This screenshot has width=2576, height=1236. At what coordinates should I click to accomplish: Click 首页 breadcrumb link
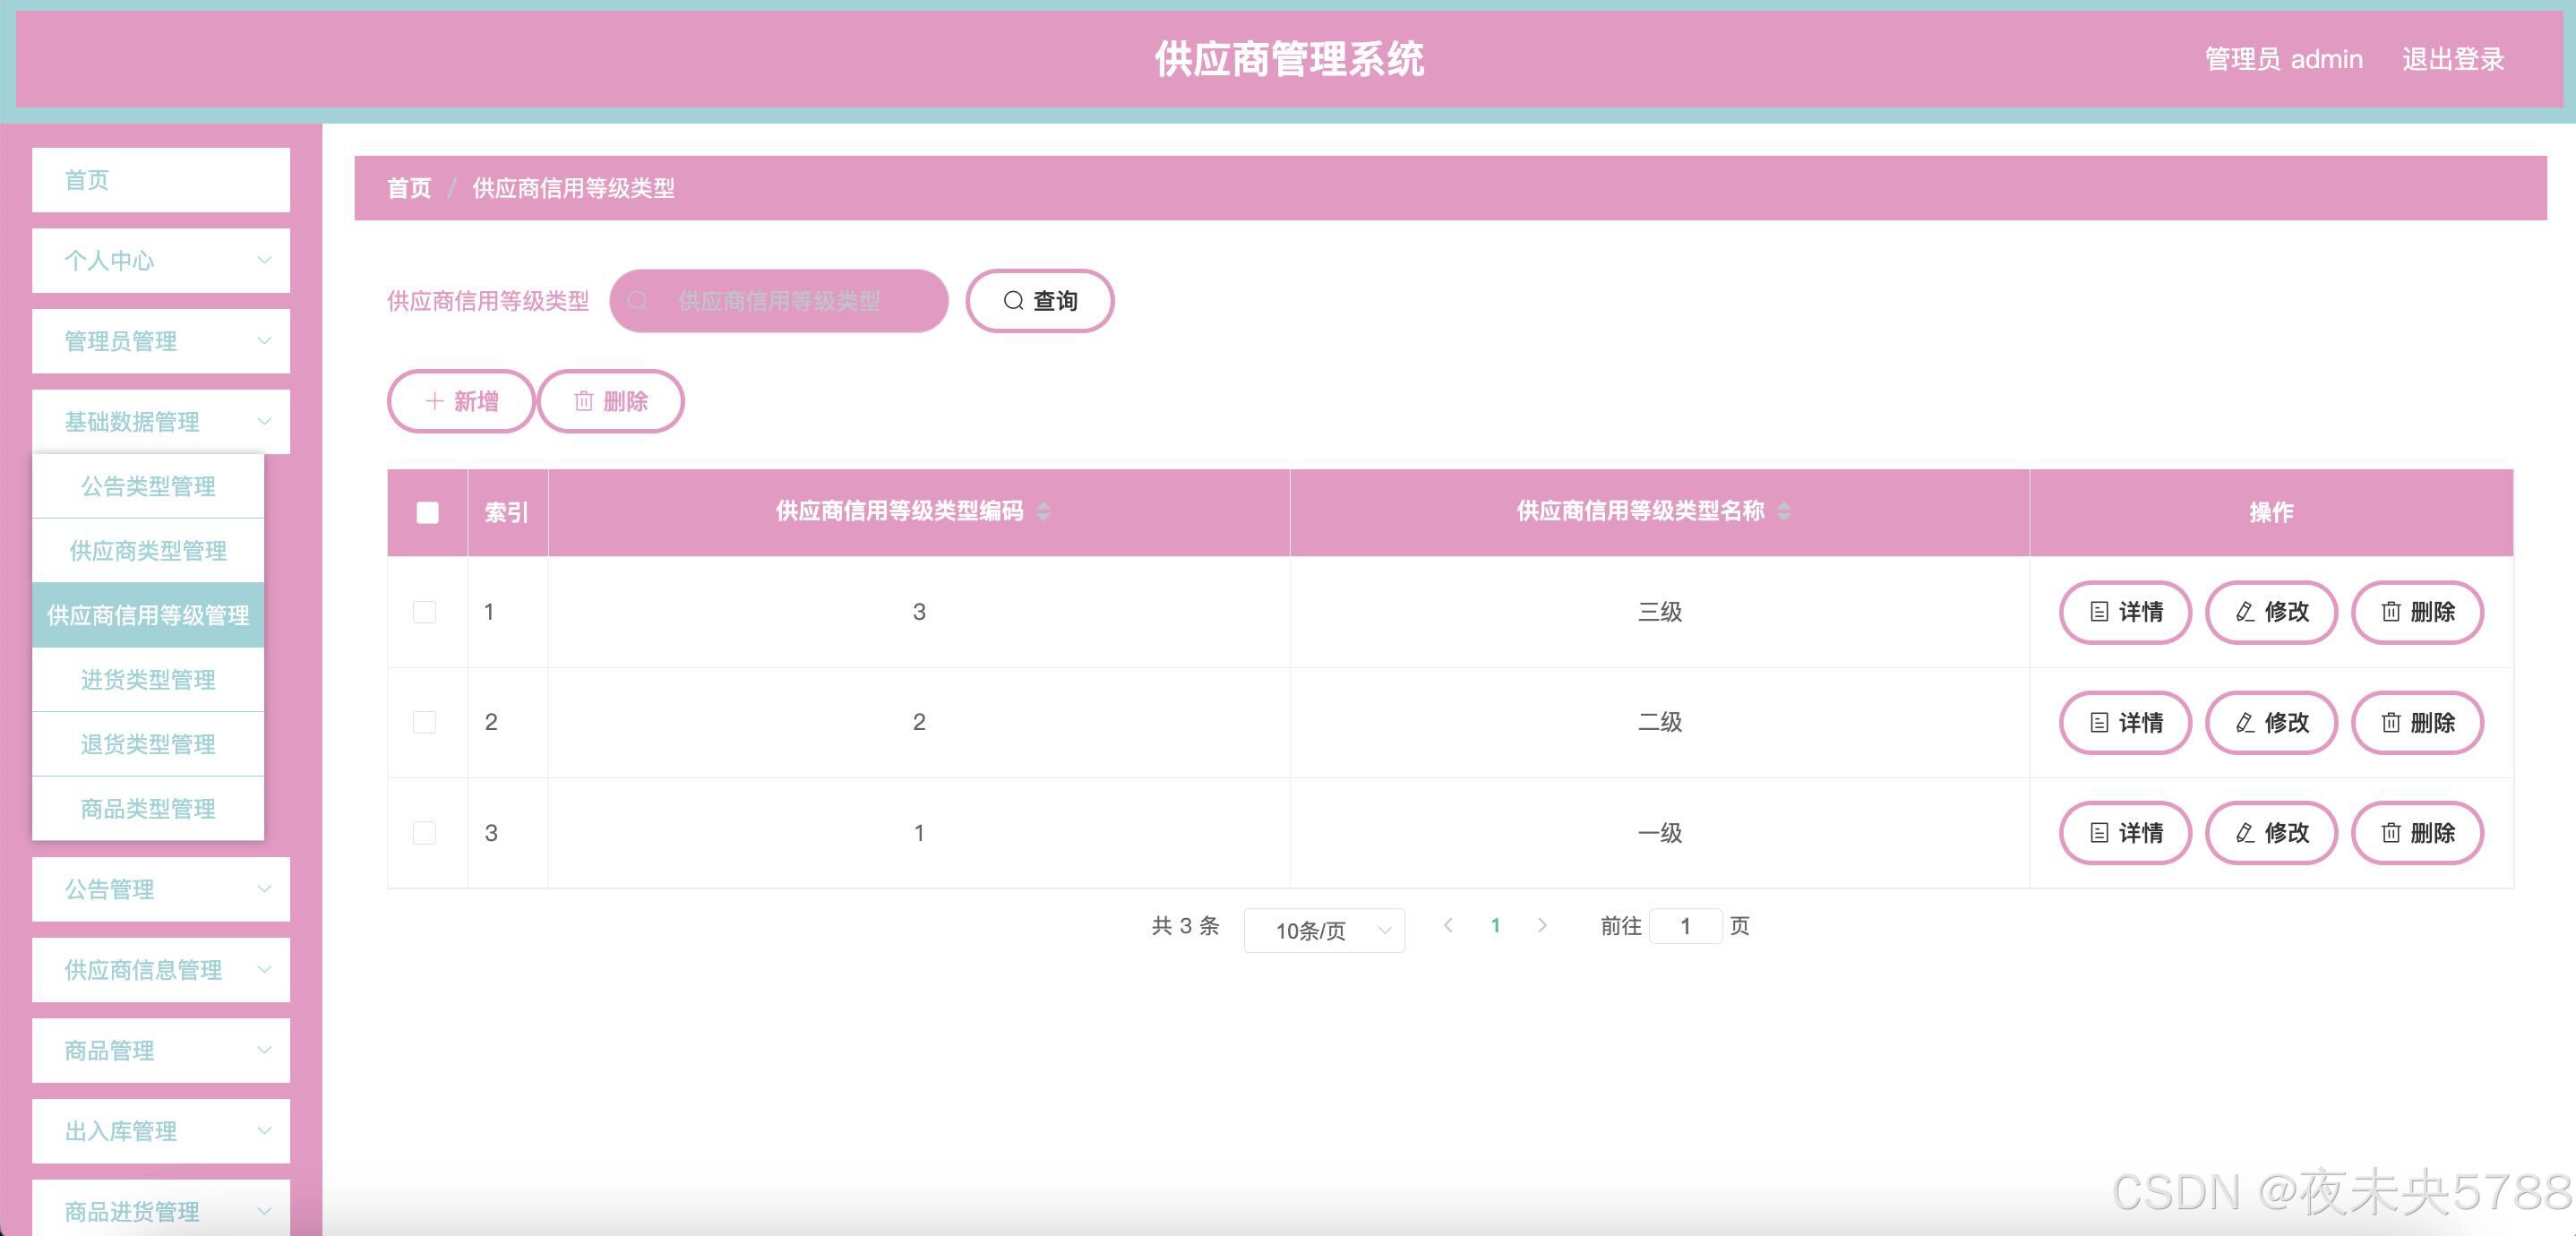click(409, 188)
